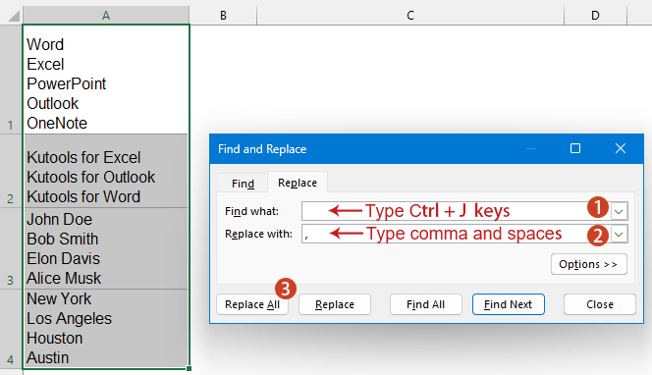Select row 3 header
Screen dimensions: 652x375
pos(11,248)
